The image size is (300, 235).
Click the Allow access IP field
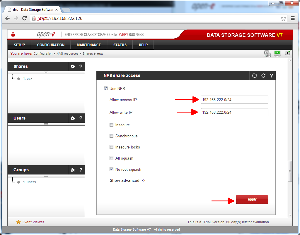pos(234,100)
